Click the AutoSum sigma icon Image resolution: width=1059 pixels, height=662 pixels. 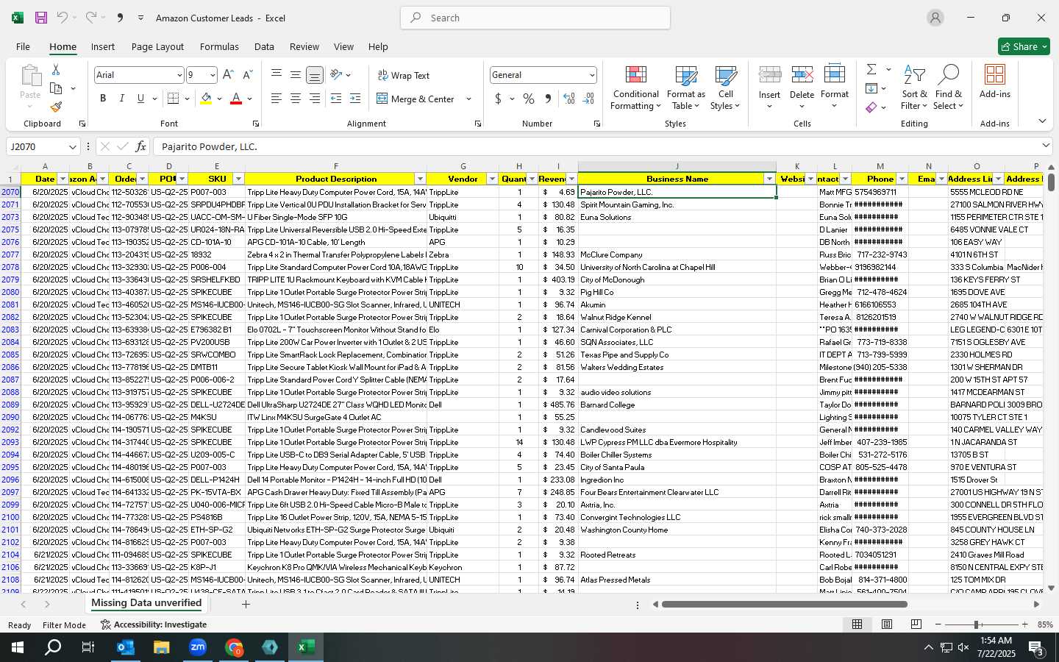[x=871, y=69]
